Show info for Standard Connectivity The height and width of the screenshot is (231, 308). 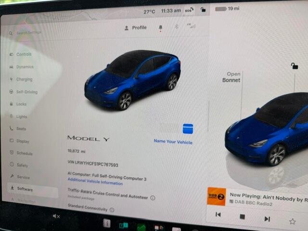(112, 210)
